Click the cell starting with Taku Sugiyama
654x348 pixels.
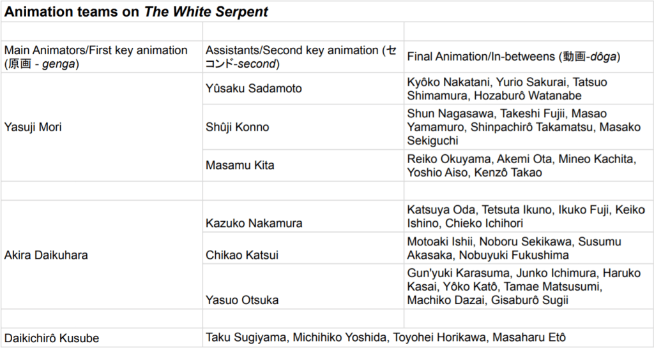click(385, 338)
